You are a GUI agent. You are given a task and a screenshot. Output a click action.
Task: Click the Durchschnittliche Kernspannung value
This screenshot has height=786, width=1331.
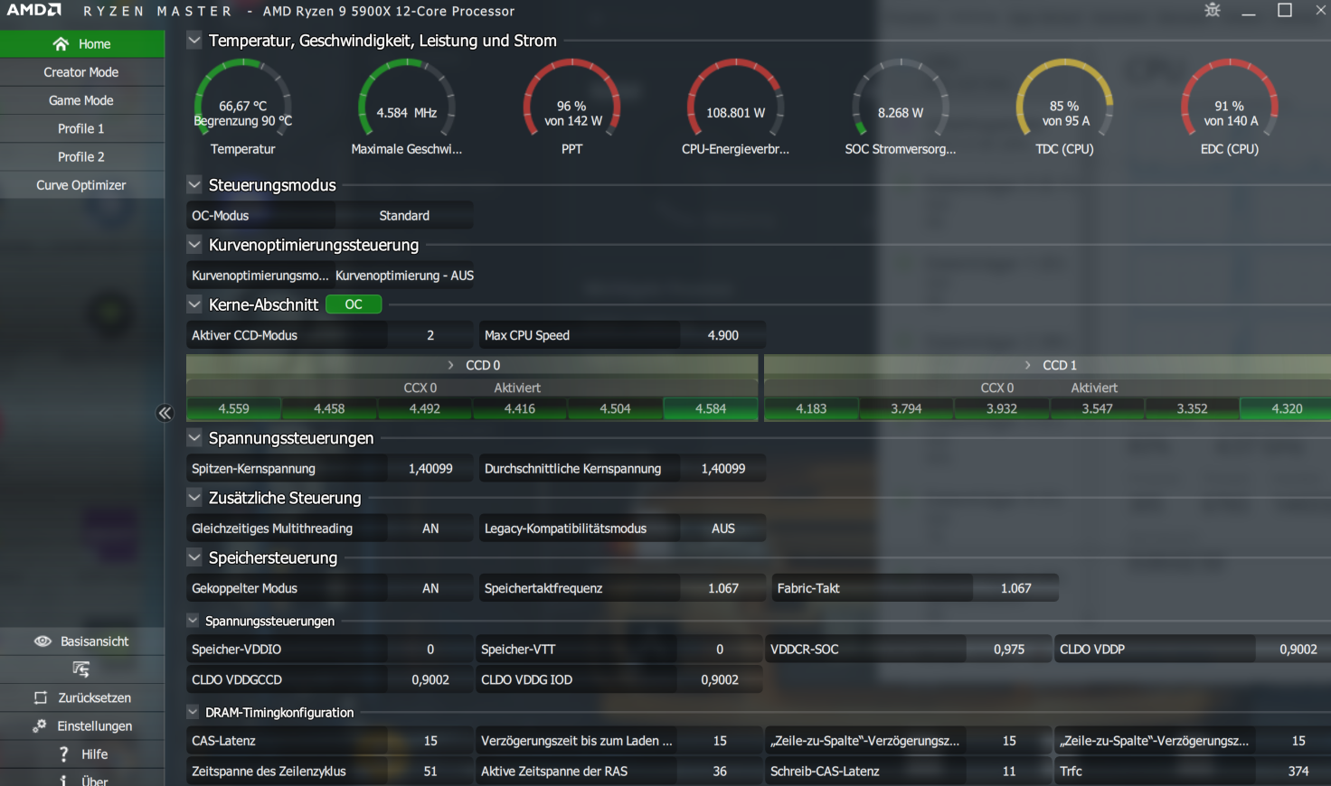723,469
